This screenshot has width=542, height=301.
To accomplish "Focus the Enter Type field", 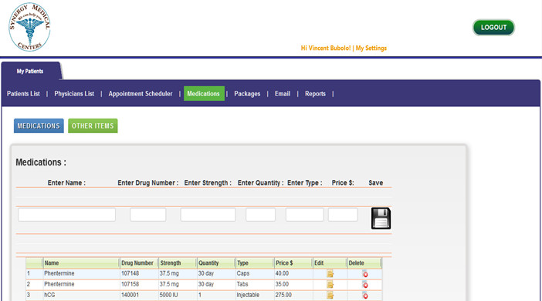I will 304,215.
